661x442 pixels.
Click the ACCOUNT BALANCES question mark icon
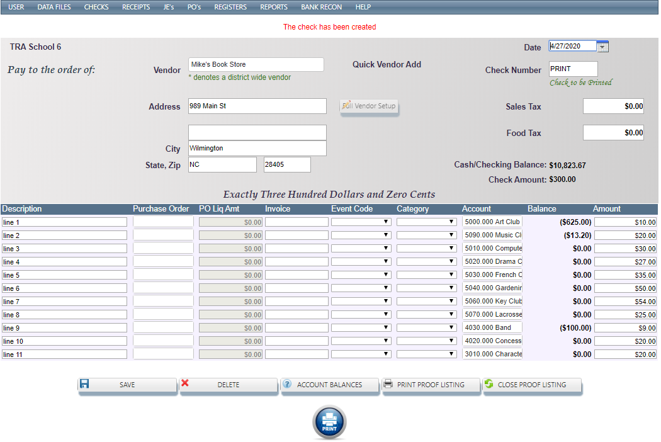point(287,383)
